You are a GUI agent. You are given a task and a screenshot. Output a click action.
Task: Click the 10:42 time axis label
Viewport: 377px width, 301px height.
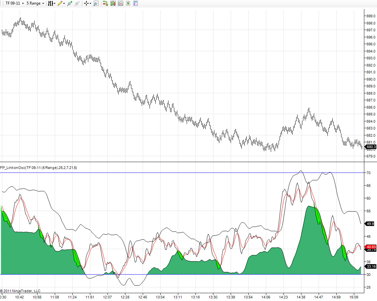tap(20, 297)
